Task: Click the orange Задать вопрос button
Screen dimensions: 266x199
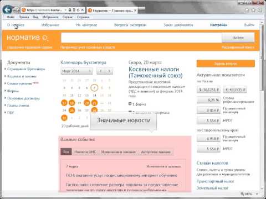Action: coord(226,64)
